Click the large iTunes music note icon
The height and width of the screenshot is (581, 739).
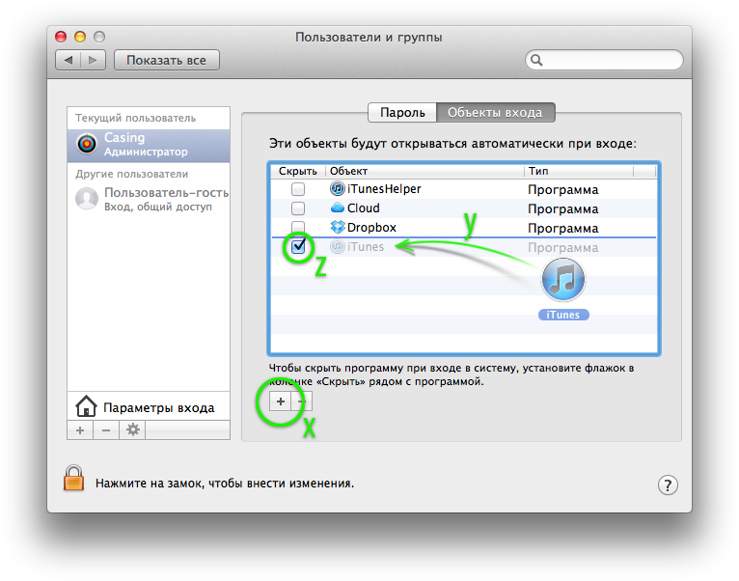pyautogui.click(x=563, y=279)
